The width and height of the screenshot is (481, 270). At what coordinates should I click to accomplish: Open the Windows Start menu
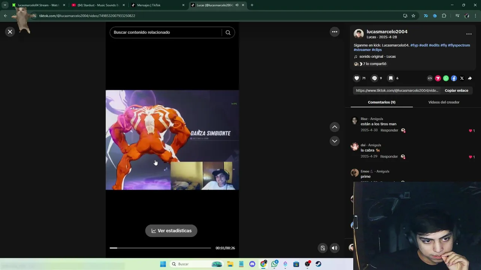(163, 264)
